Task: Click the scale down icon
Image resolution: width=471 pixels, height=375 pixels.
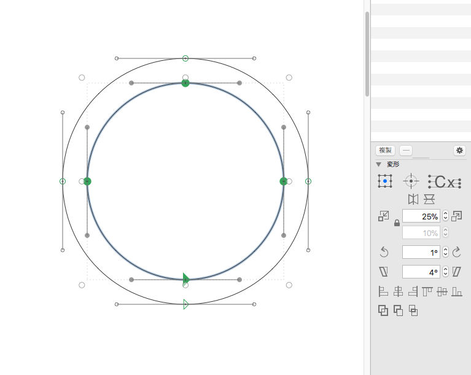Action: coord(383,216)
